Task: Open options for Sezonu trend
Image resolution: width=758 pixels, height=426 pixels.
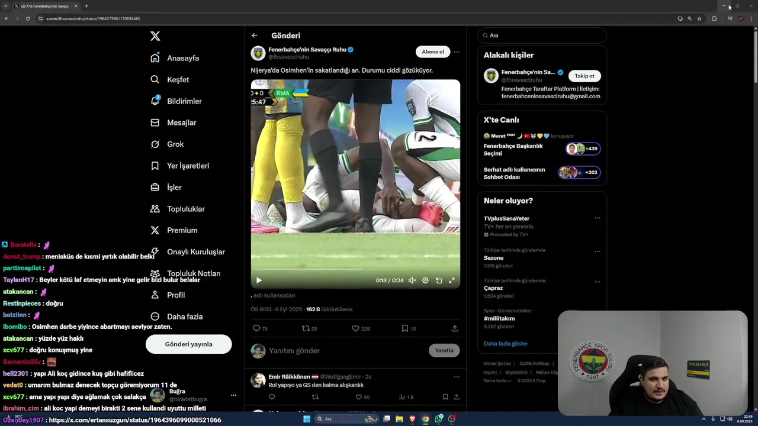Action: (x=597, y=251)
